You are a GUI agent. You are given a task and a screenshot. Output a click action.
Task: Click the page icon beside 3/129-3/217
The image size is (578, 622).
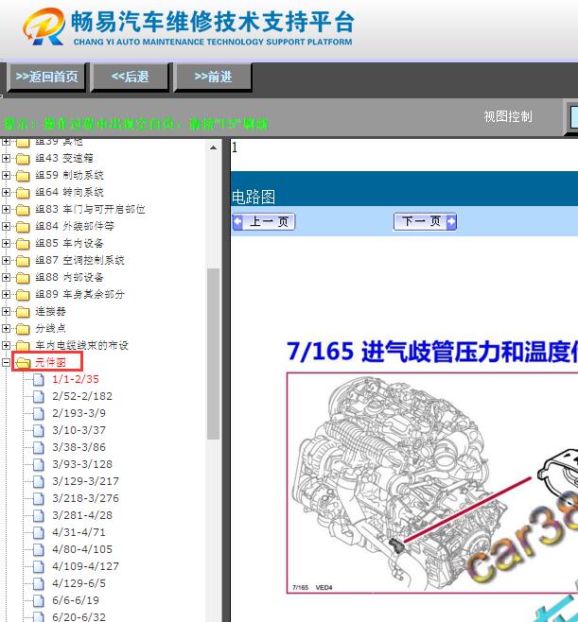[x=39, y=482]
